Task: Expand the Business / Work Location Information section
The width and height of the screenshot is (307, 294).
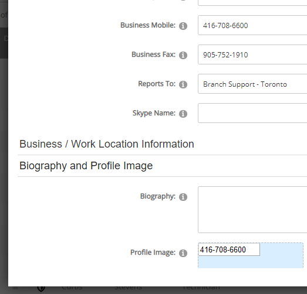Action: pos(107,144)
